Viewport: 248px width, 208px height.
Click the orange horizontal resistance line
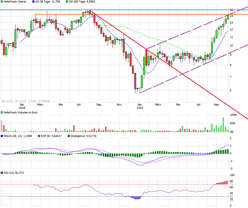[x=141, y=14]
